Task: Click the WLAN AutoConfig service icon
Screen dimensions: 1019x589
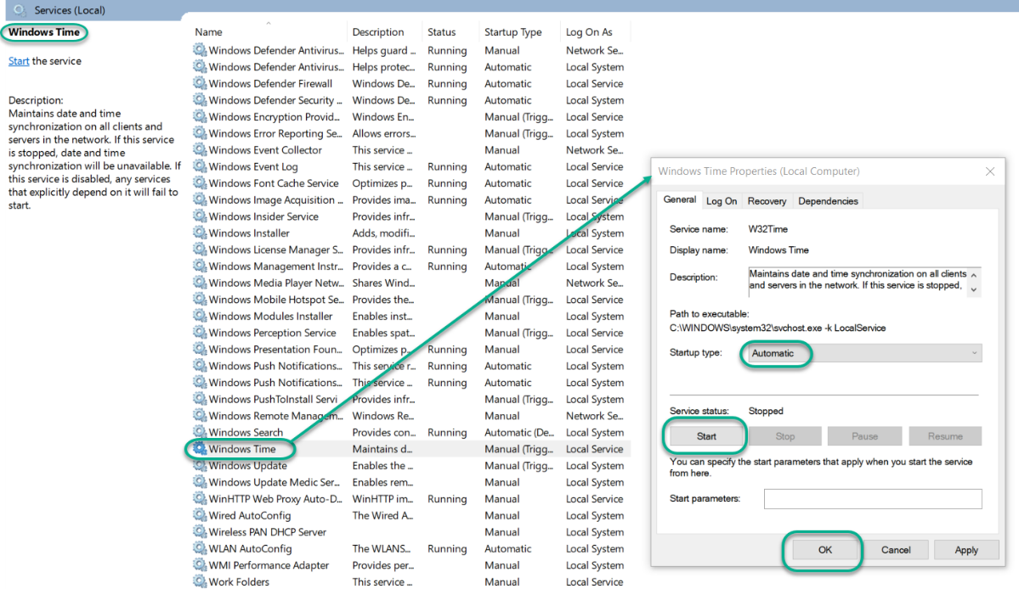Action: coord(201,548)
